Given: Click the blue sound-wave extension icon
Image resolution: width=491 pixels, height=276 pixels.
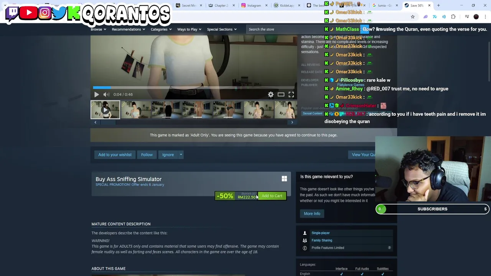Looking at the screenshot, I should coord(444,17).
